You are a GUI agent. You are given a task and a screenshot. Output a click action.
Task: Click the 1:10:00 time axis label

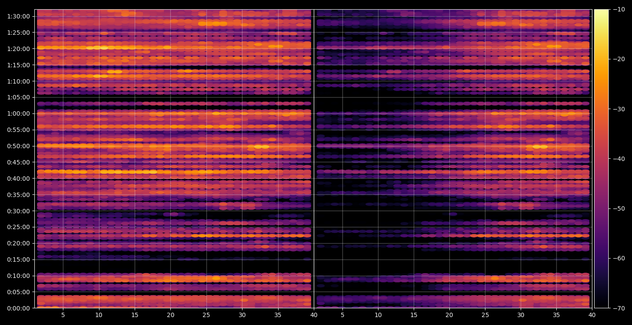(x=18, y=81)
